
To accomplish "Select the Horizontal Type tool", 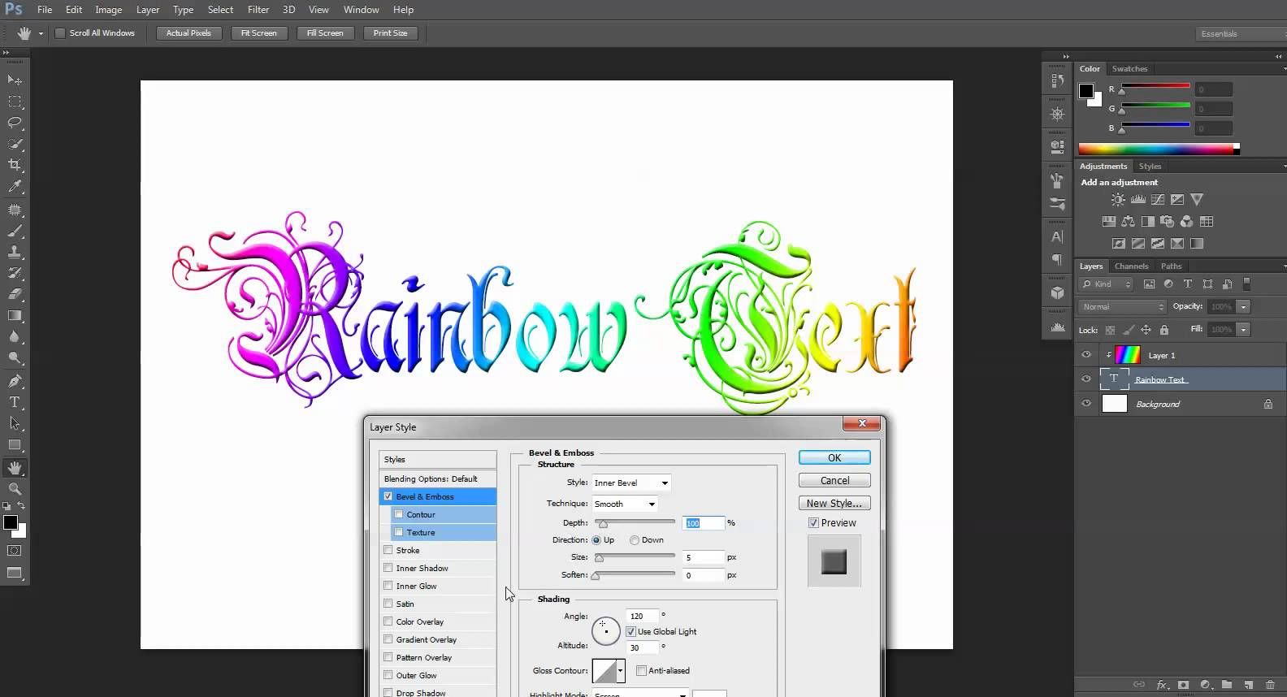I will pyautogui.click(x=15, y=402).
